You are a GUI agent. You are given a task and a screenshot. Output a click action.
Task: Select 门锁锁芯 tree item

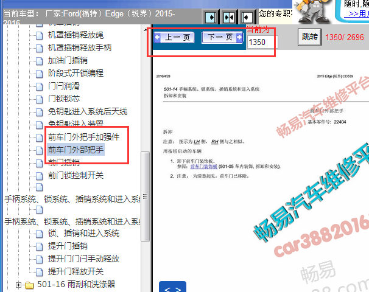pos(64,99)
